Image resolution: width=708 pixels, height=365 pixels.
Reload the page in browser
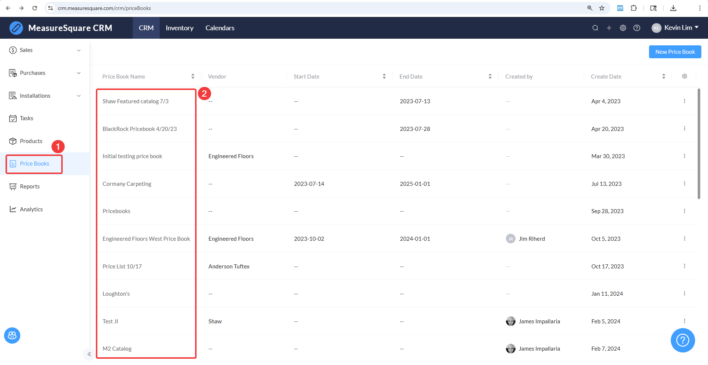point(35,8)
